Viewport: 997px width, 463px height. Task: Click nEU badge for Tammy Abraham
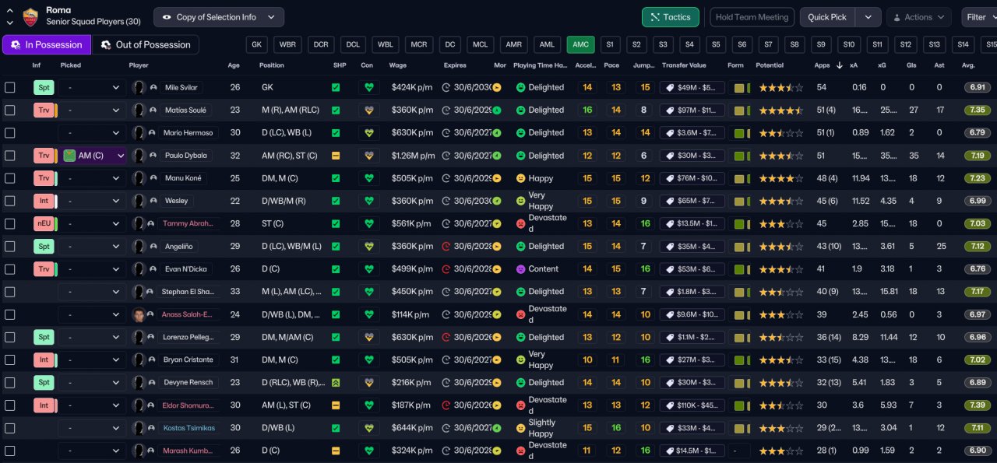pos(44,224)
